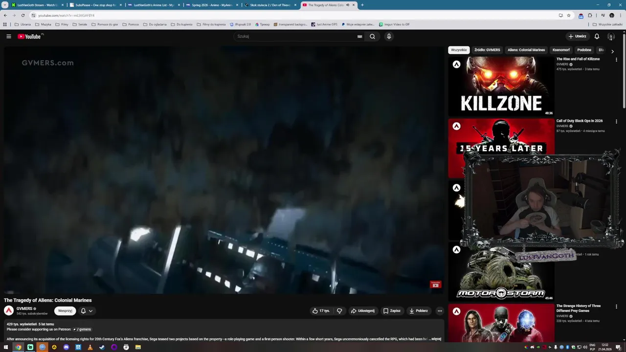Viewport: 626px width, 352px height.
Task: Open the Chrome media controls icon
Action: (603, 15)
